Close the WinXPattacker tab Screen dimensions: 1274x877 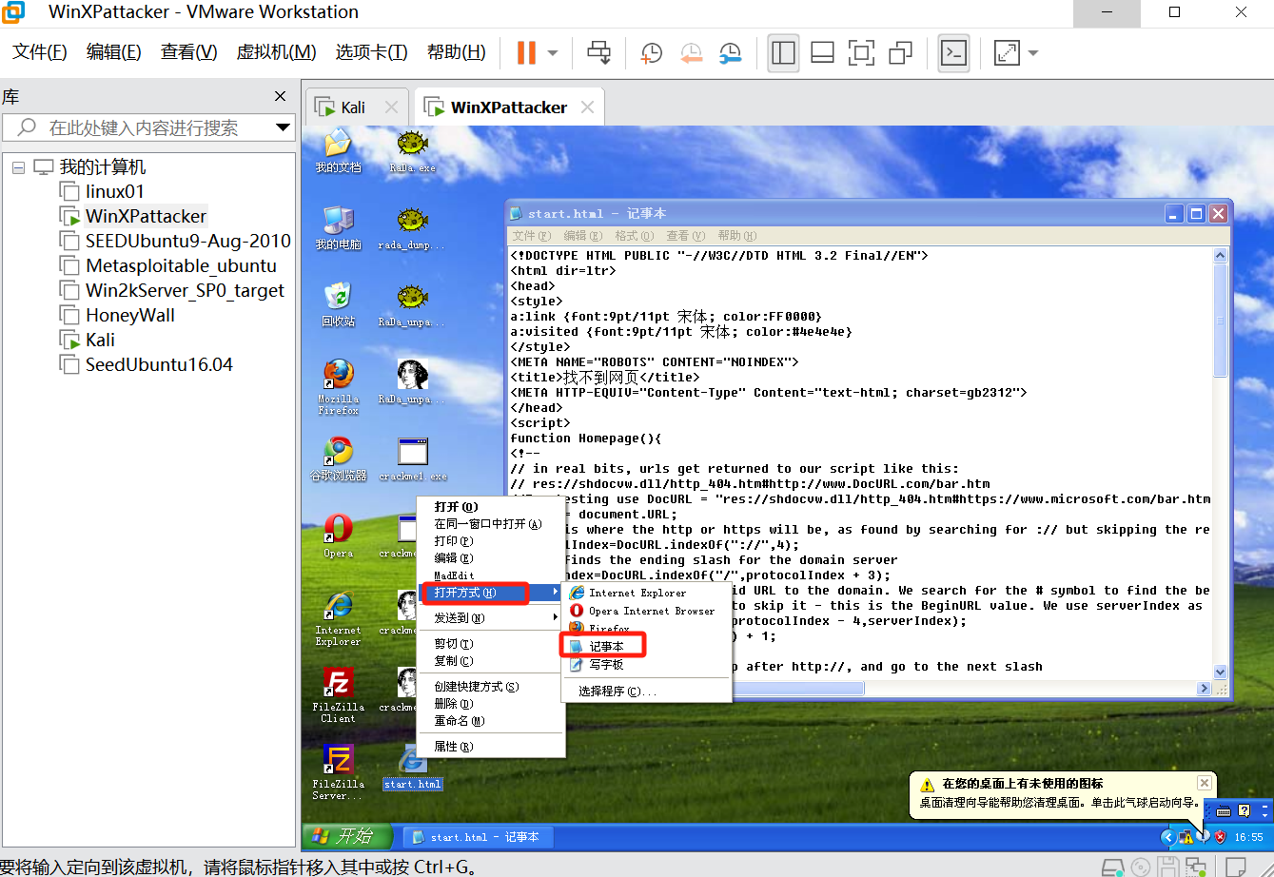coord(588,107)
